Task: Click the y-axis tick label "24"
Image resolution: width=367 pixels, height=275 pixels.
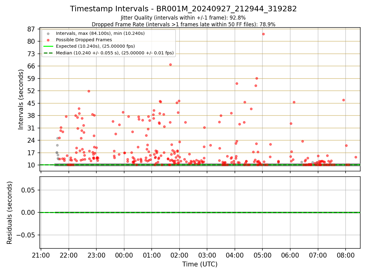Action: [x=32, y=140]
